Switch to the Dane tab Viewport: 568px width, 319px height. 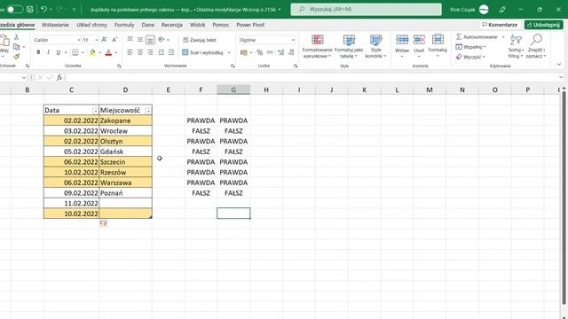click(x=148, y=25)
